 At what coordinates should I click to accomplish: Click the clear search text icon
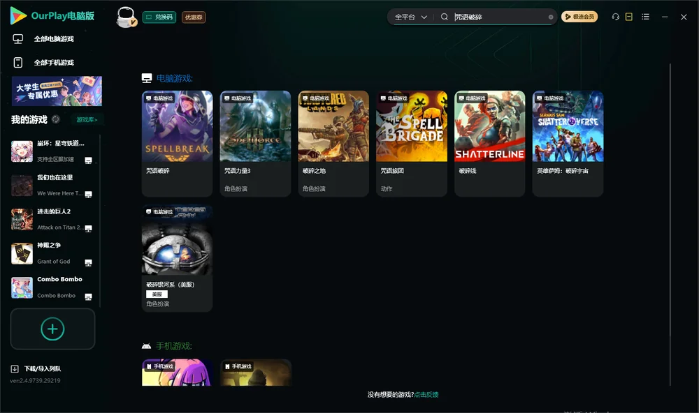(x=551, y=17)
